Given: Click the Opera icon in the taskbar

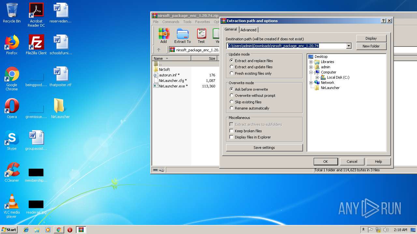Looking at the screenshot, I should click(70, 230).
